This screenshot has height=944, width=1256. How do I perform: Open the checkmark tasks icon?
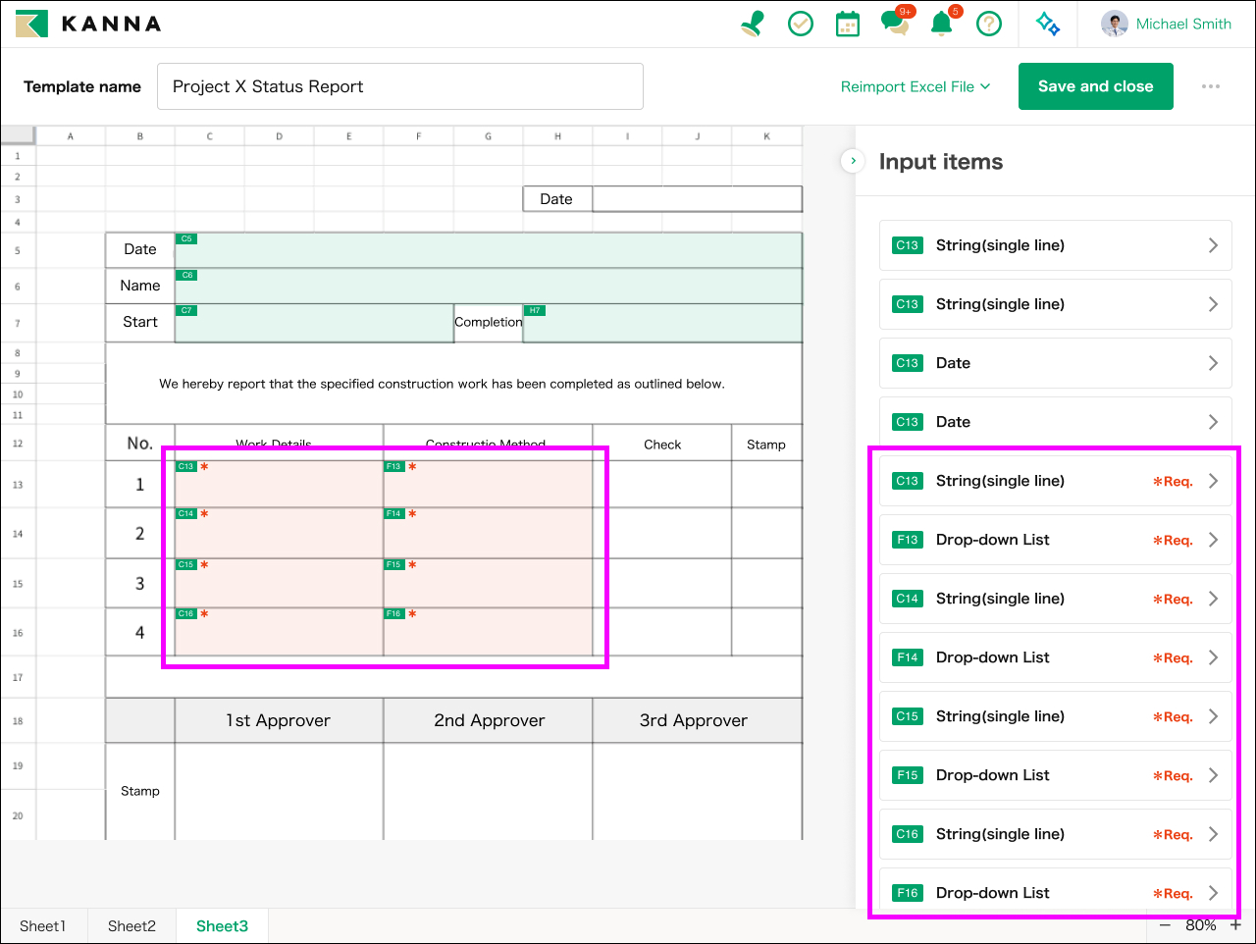click(801, 24)
